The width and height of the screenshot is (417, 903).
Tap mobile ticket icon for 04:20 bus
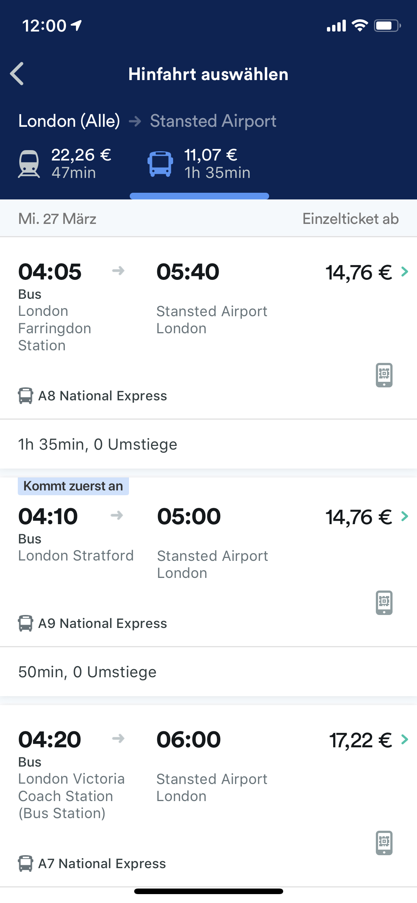pos(384,843)
